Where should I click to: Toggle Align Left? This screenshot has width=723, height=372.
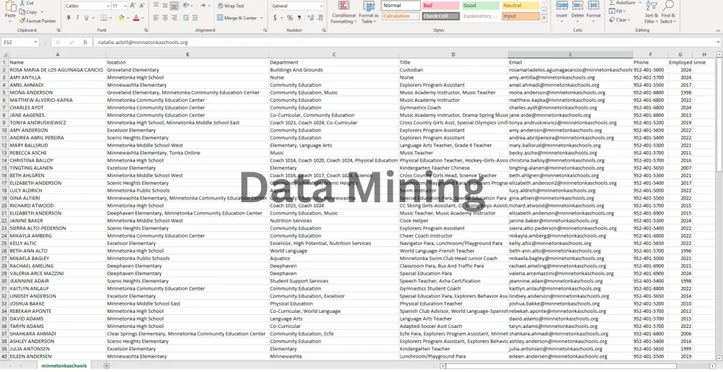coord(156,18)
